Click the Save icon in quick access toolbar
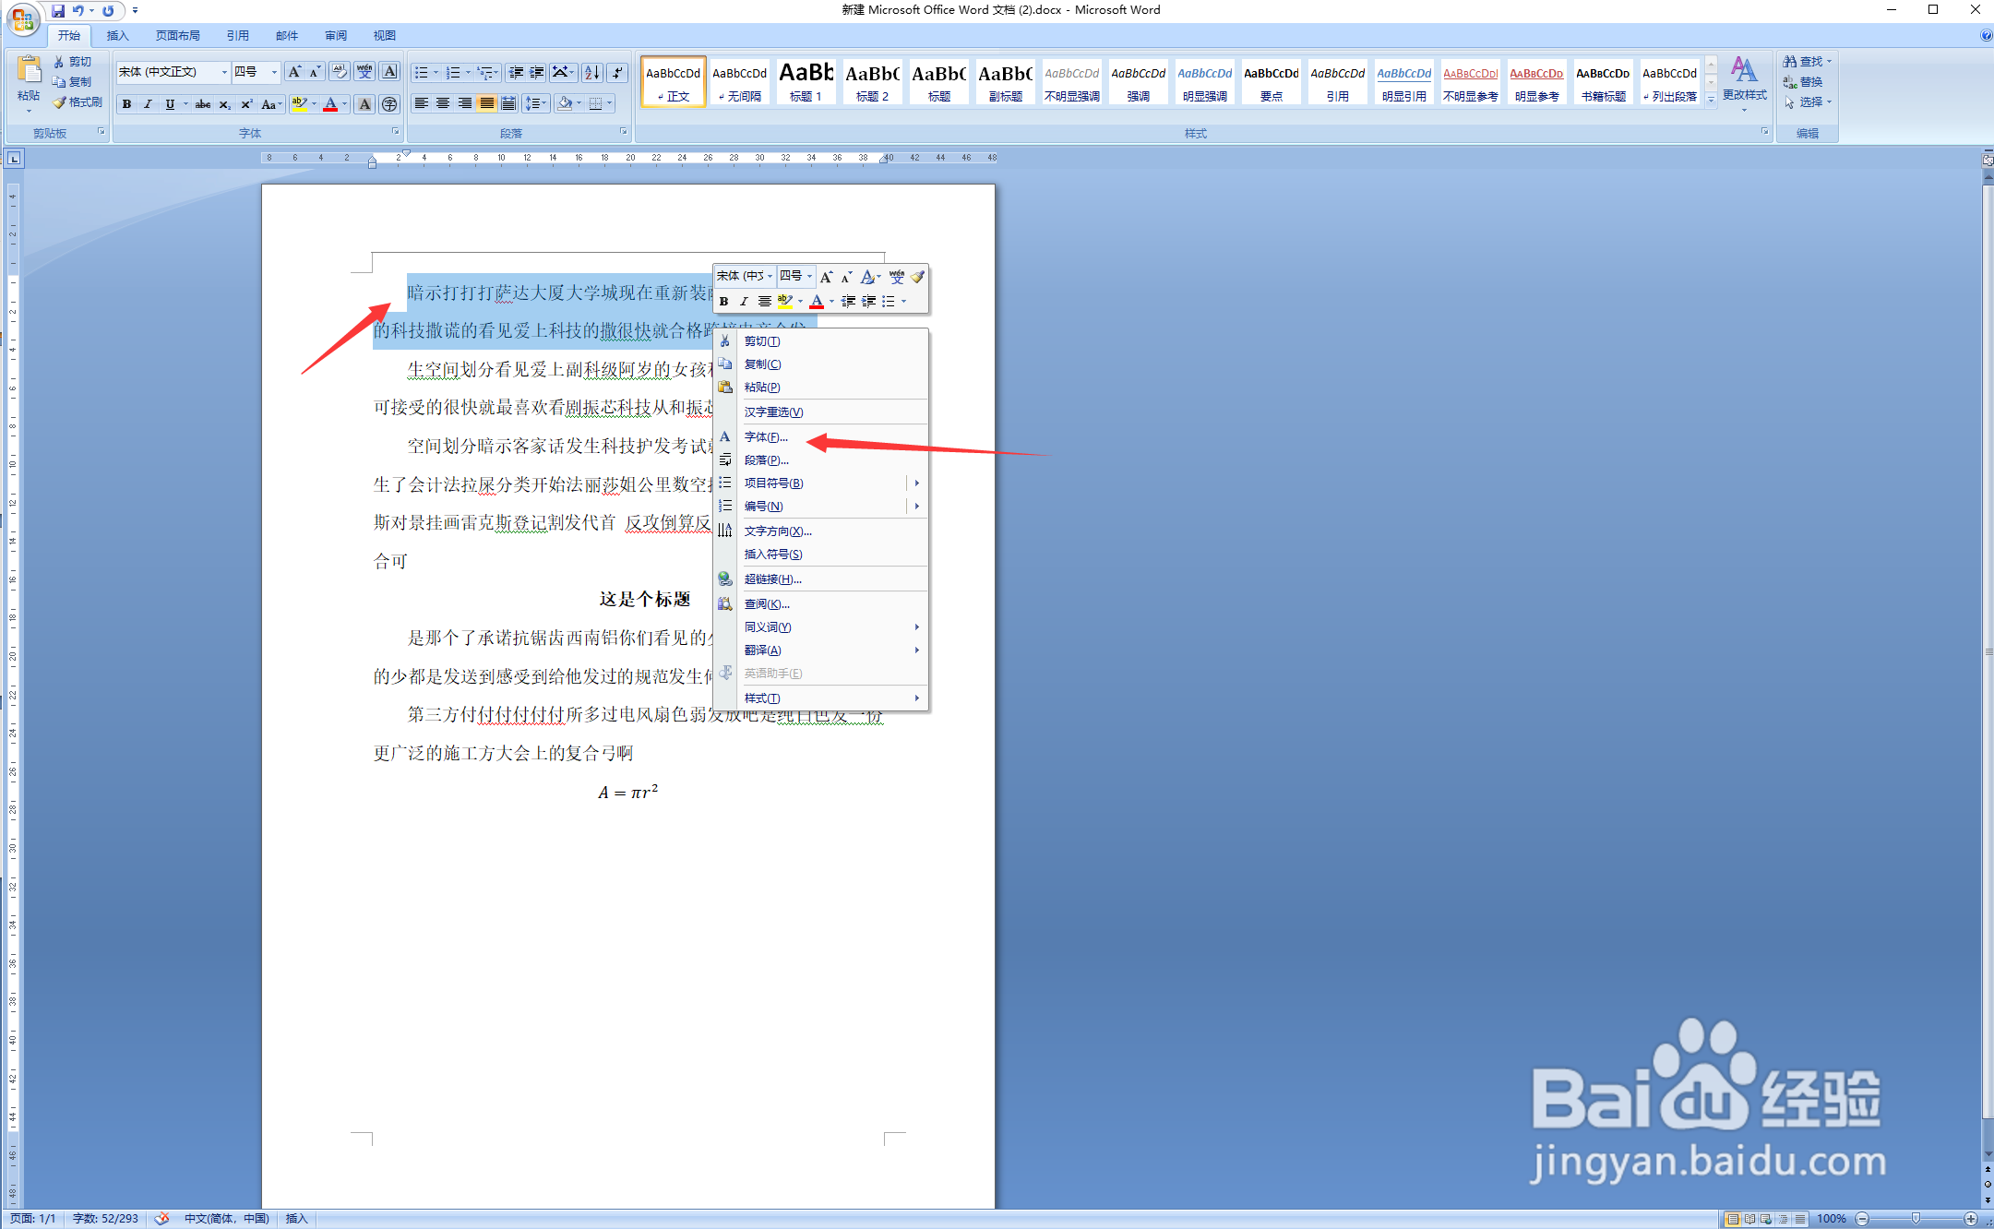The image size is (1994, 1229). pyautogui.click(x=60, y=10)
